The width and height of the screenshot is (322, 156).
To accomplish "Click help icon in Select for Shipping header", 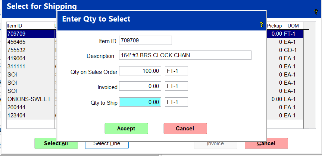I will point(316,12).
